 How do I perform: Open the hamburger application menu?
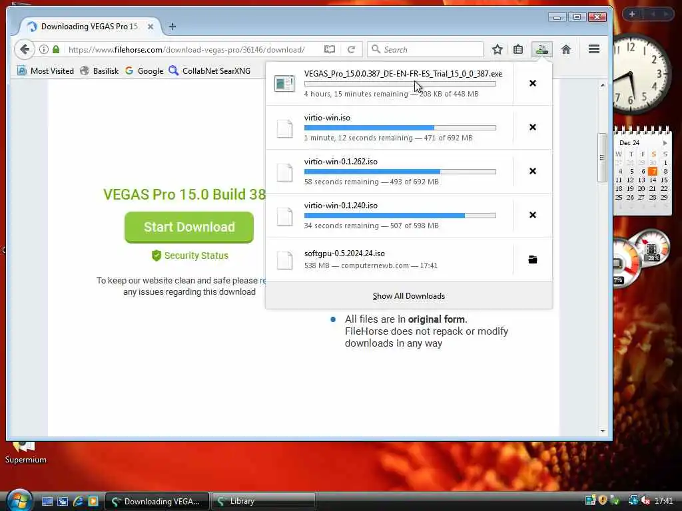pos(594,49)
